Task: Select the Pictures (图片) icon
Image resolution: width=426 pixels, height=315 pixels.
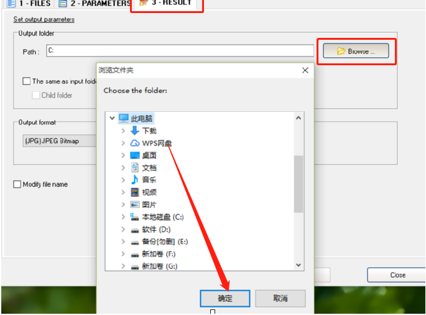Action: coord(135,204)
